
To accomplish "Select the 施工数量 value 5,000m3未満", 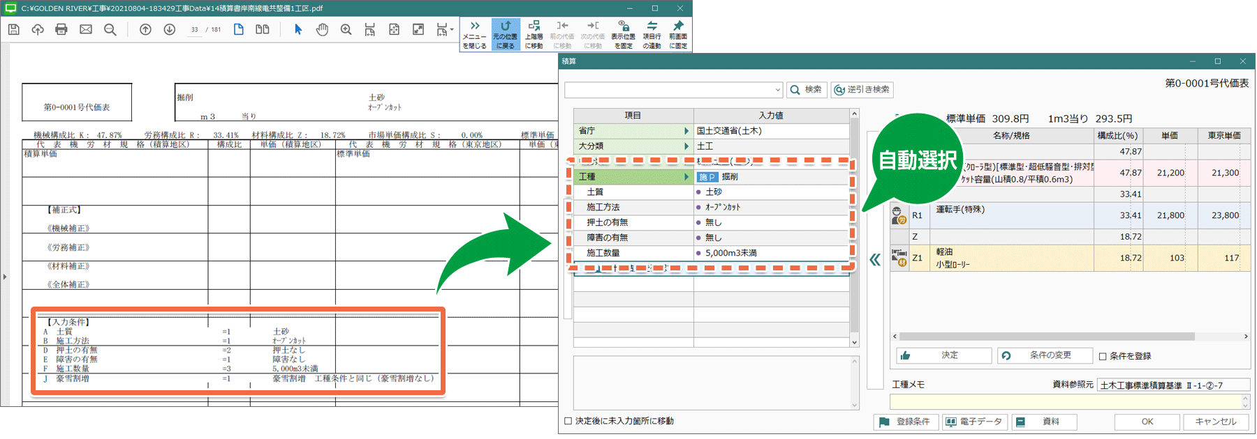I will pyautogui.click(x=771, y=253).
